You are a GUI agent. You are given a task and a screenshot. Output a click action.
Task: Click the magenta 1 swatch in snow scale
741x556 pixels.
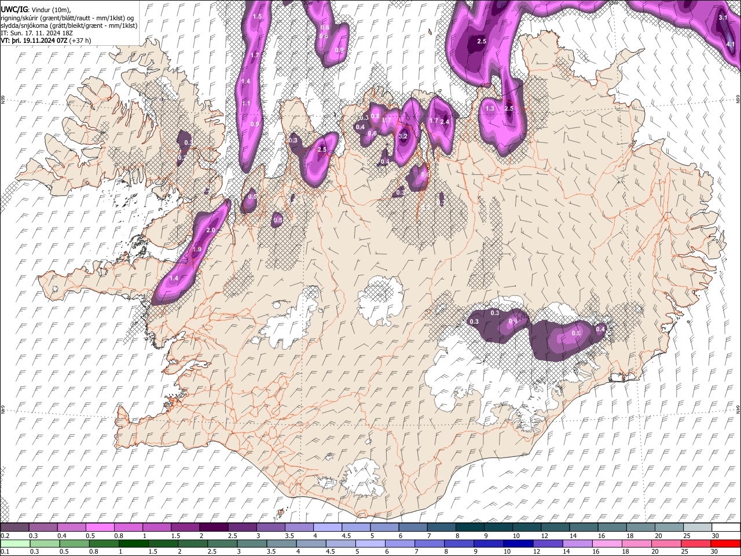pos(157,528)
